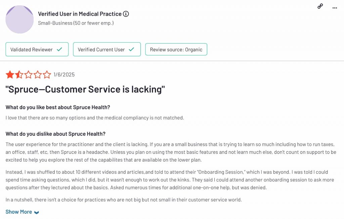Click the Validated Reviewer badge

pyautogui.click(x=37, y=49)
